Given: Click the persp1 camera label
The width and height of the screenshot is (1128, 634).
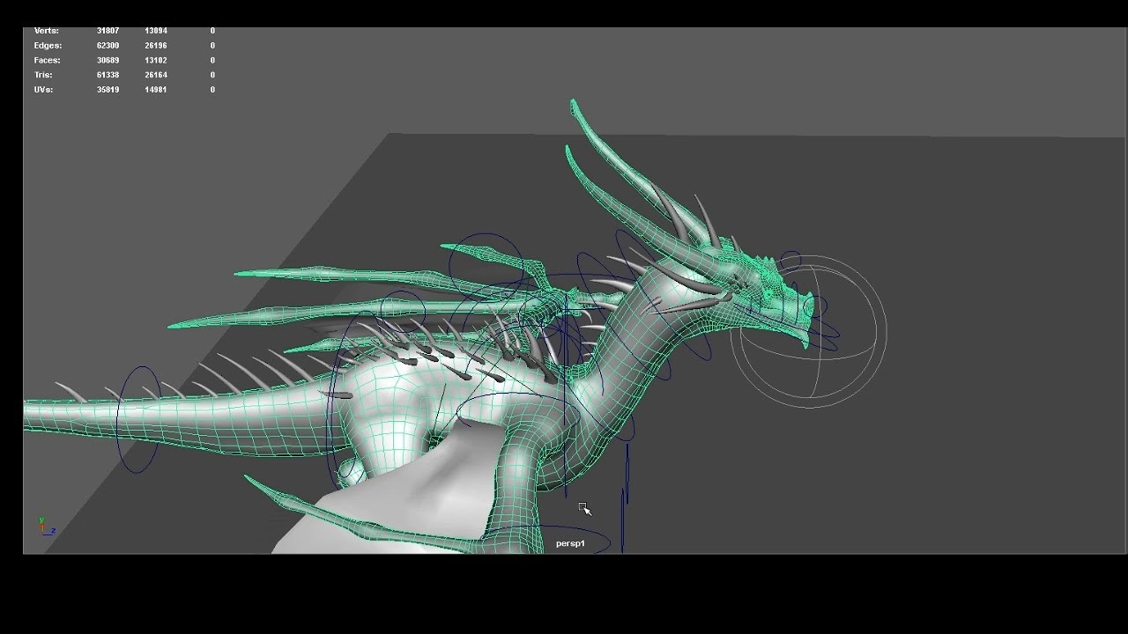Looking at the screenshot, I should coord(568,543).
